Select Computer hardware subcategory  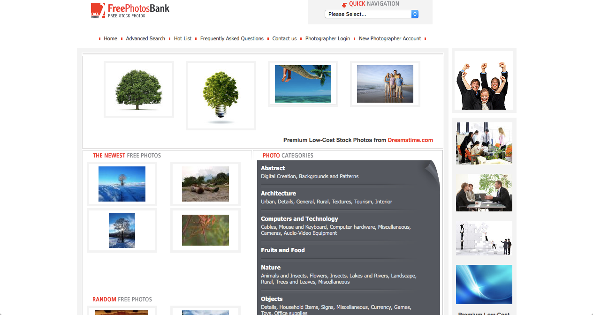click(x=352, y=227)
